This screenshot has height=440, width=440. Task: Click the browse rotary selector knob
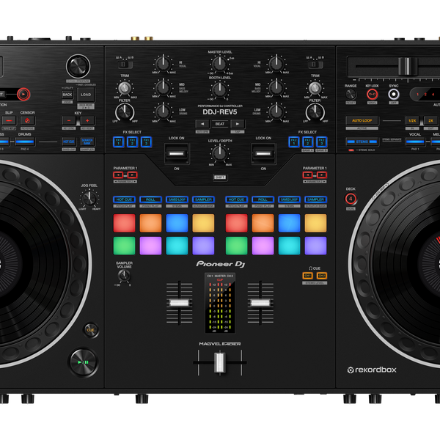click(78, 66)
